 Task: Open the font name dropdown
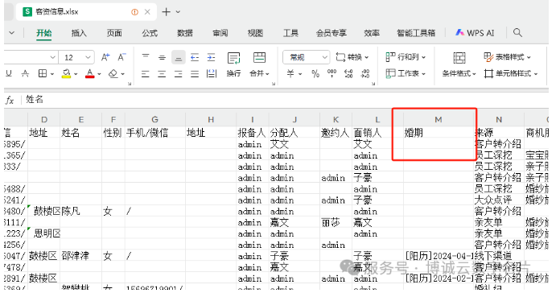[52, 57]
